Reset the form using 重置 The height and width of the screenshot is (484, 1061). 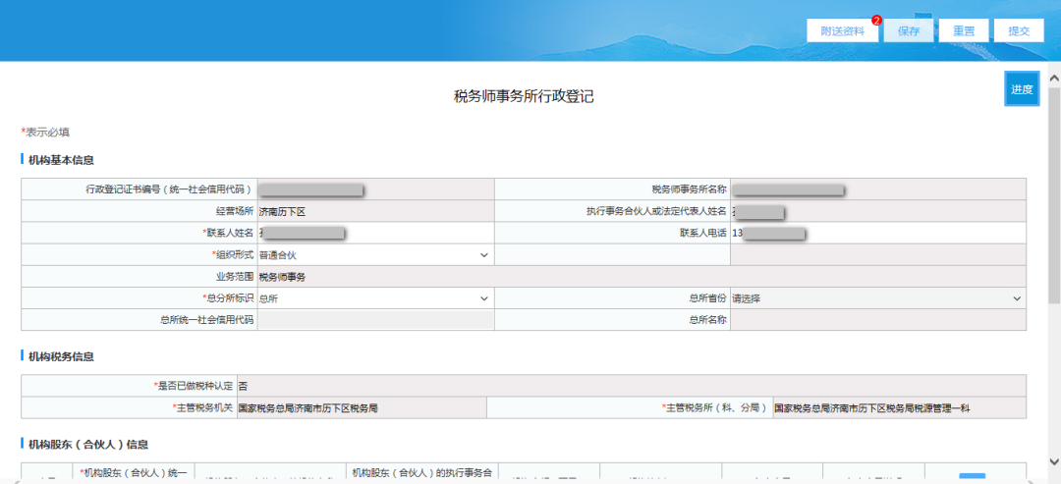[x=964, y=30]
